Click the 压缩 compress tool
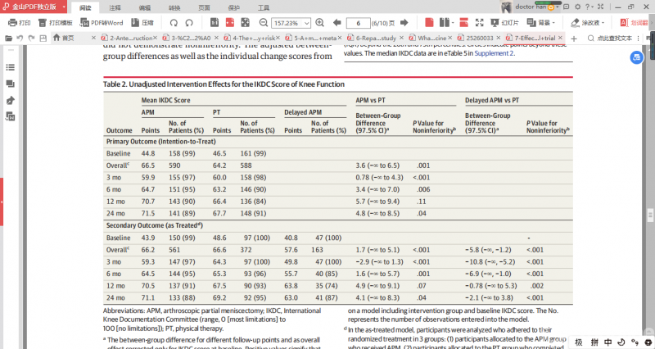The height and width of the screenshot is (349, 655). 141,23
